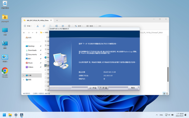189x118 pixels.
Task: Open the 排序 (Sort) dropdown
Action: [x=78, y=26]
